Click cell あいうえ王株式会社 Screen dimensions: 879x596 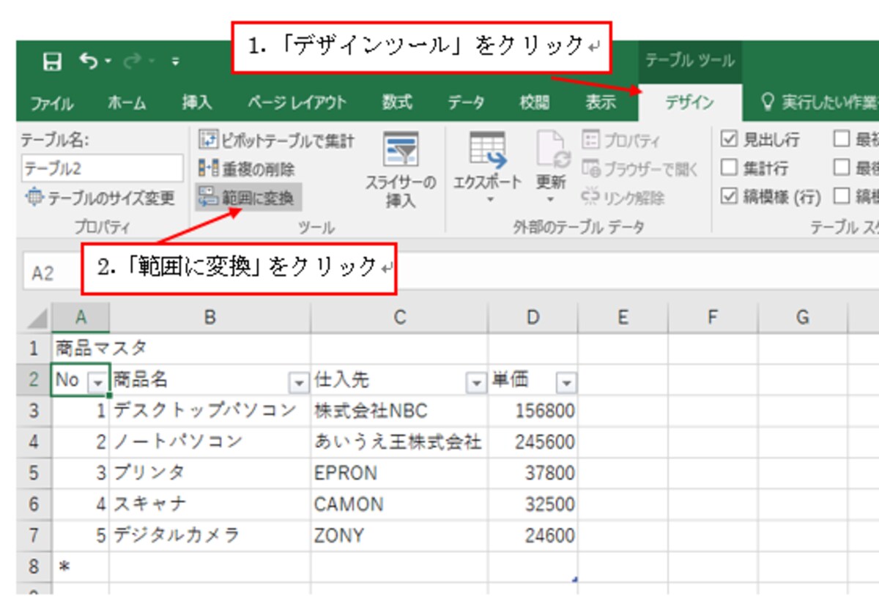(399, 442)
